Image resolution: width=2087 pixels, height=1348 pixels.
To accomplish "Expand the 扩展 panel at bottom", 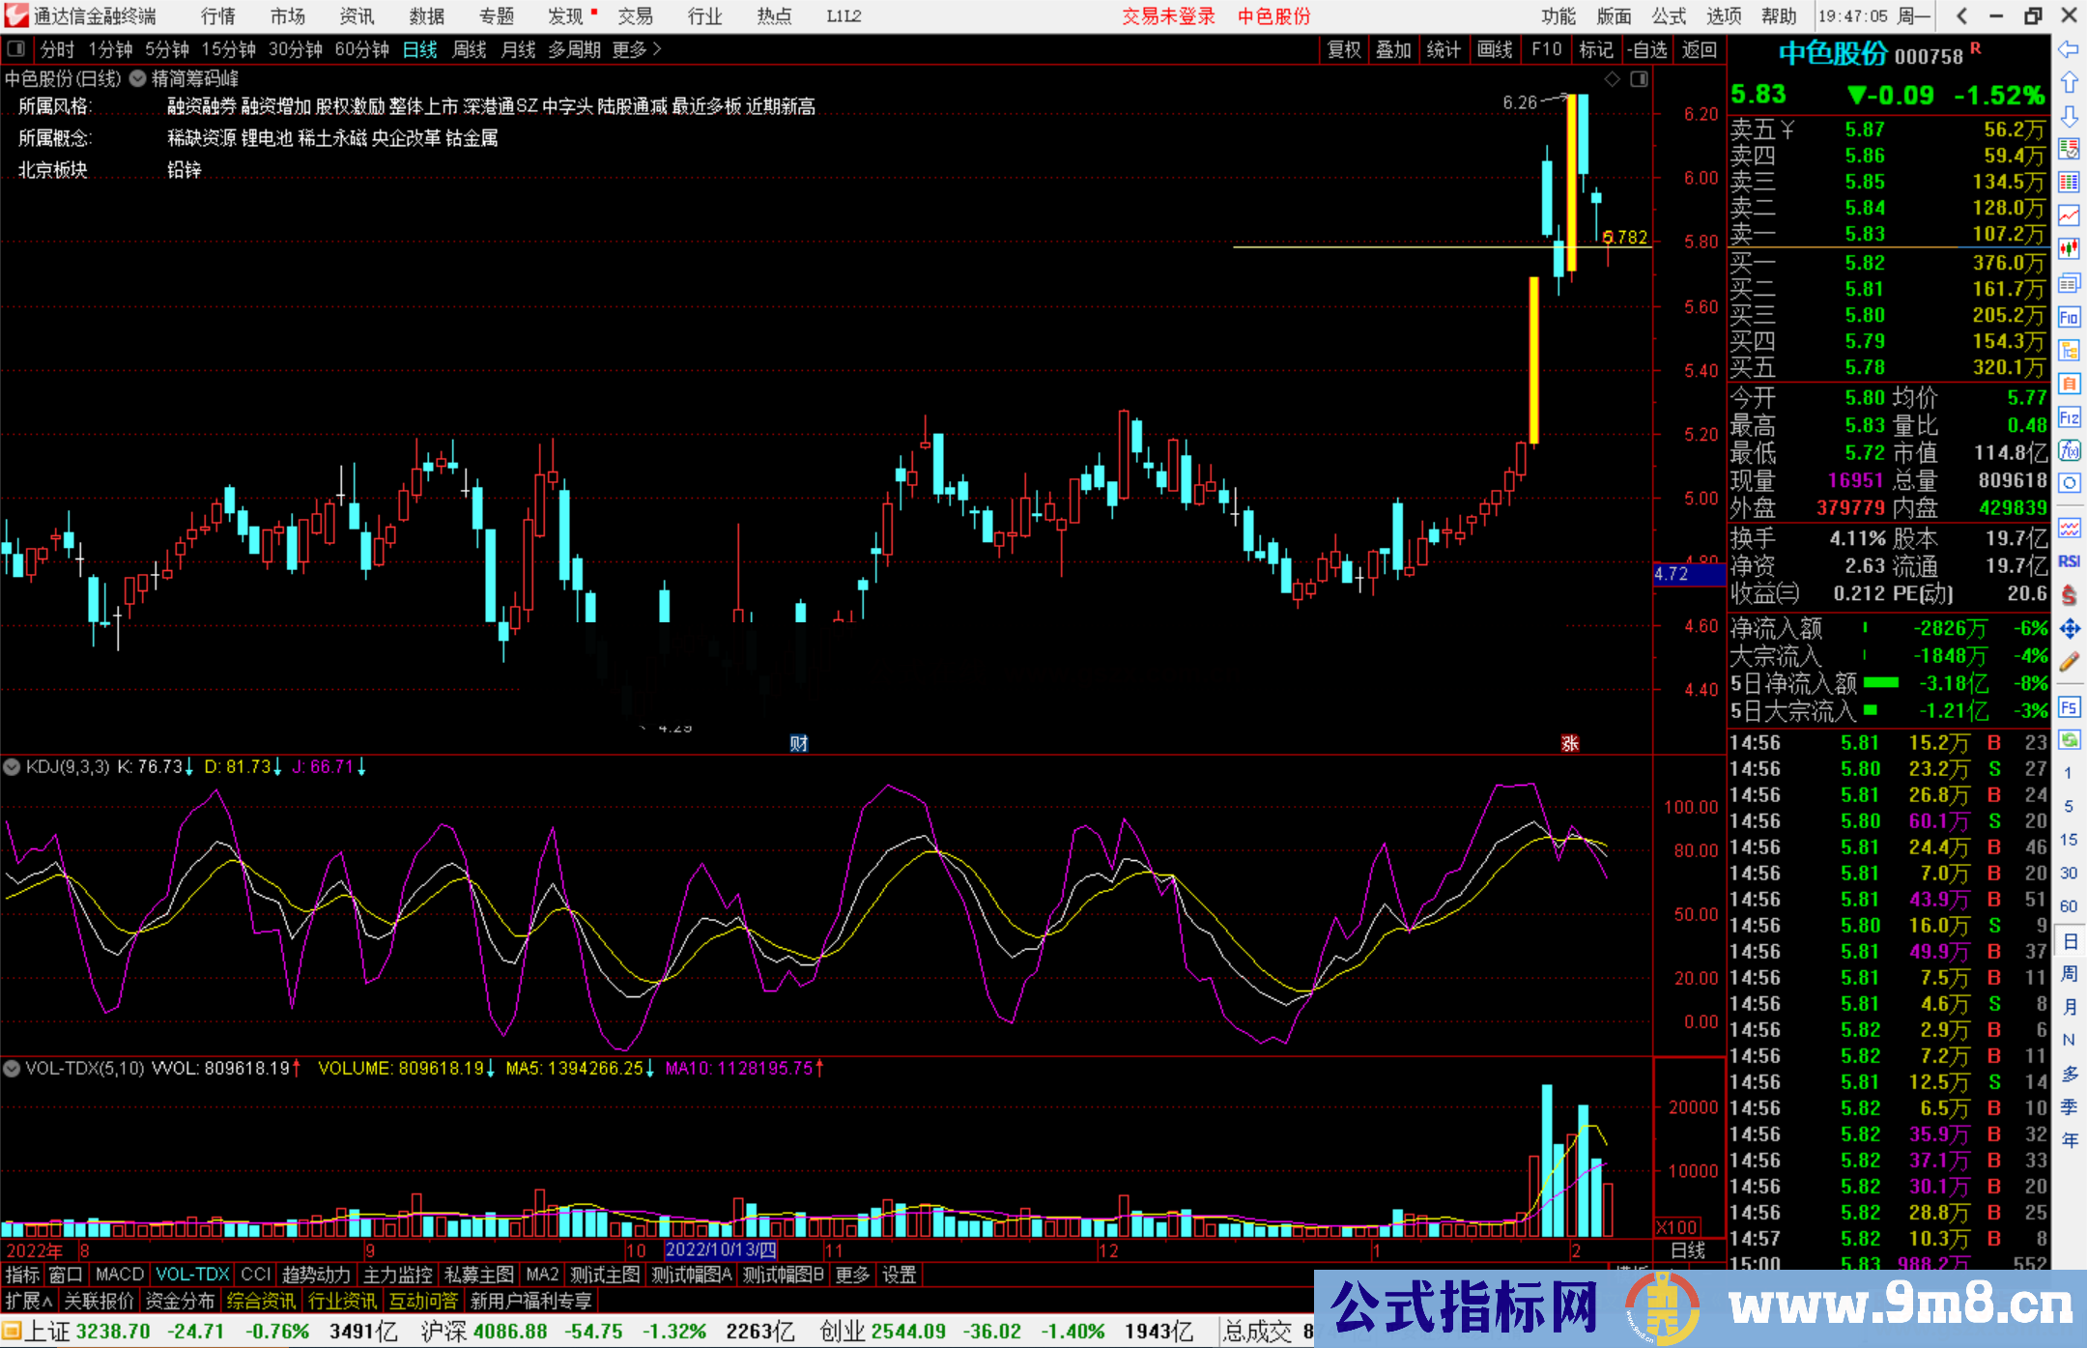I will point(29,1301).
